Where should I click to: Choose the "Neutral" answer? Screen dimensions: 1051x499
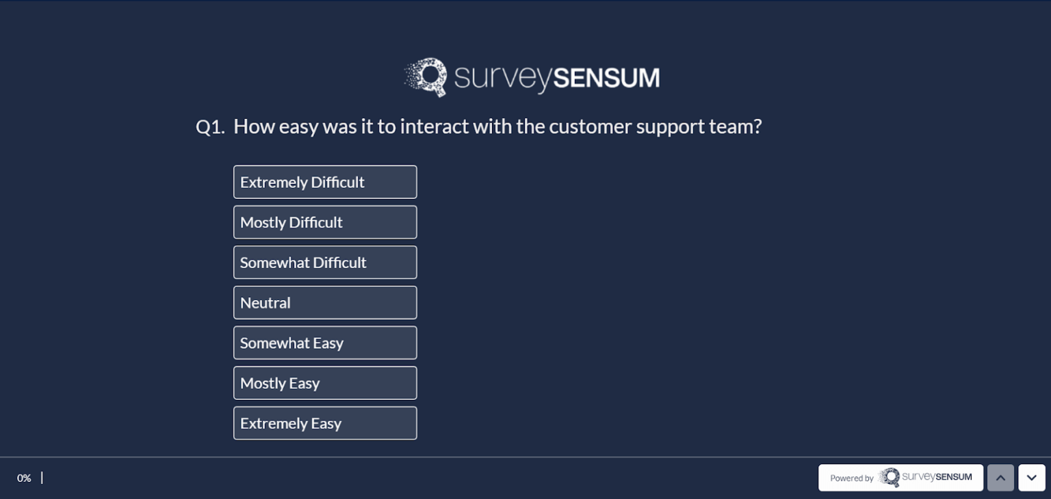click(x=325, y=302)
